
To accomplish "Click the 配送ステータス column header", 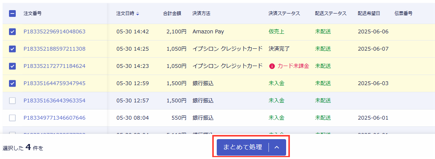I will 331,13.
